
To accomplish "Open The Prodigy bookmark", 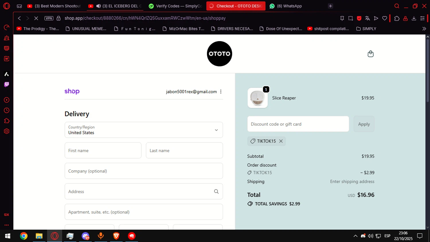I will tap(38, 29).
